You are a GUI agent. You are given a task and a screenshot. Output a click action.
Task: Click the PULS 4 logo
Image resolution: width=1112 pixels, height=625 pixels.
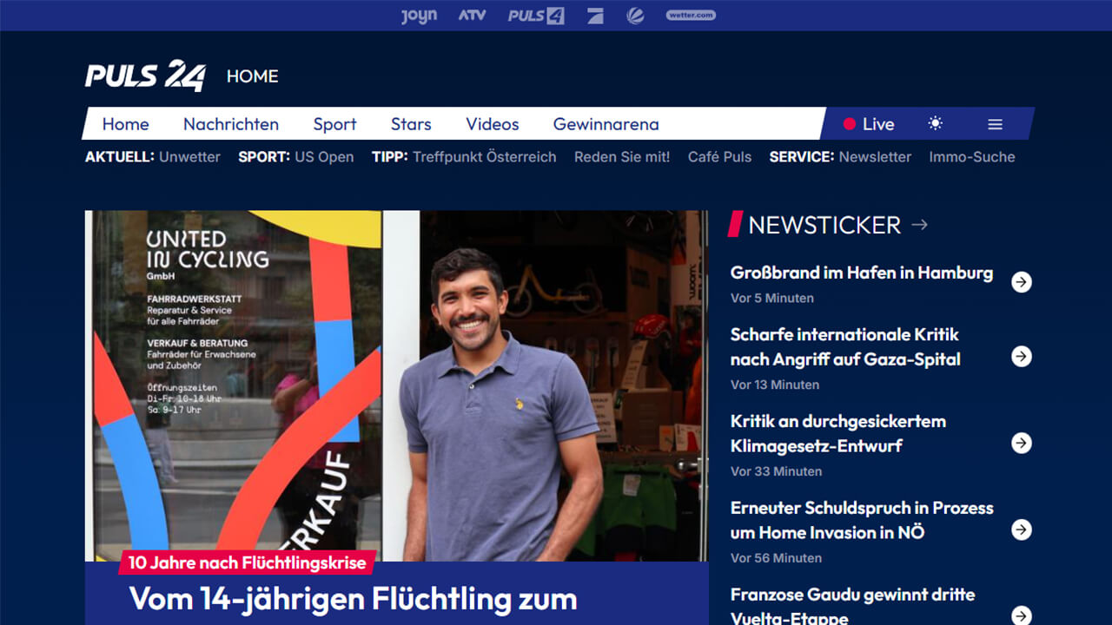536,16
